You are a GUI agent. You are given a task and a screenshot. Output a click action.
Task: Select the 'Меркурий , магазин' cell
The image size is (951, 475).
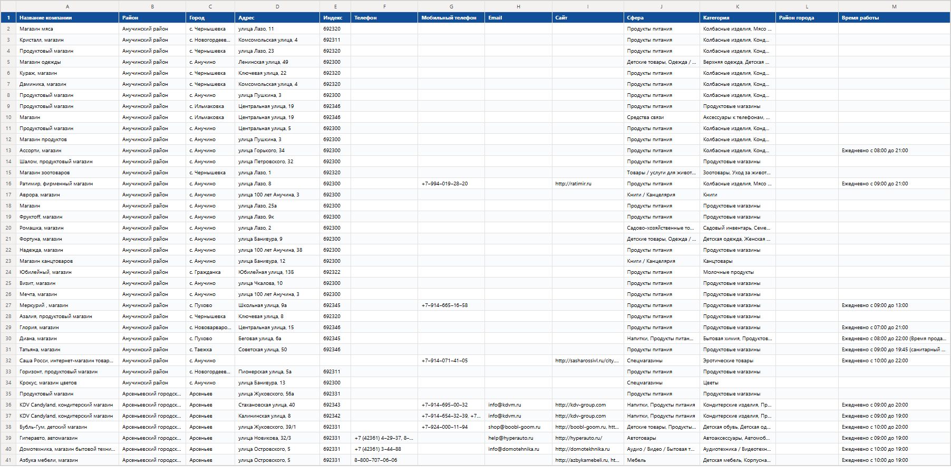[67, 305]
